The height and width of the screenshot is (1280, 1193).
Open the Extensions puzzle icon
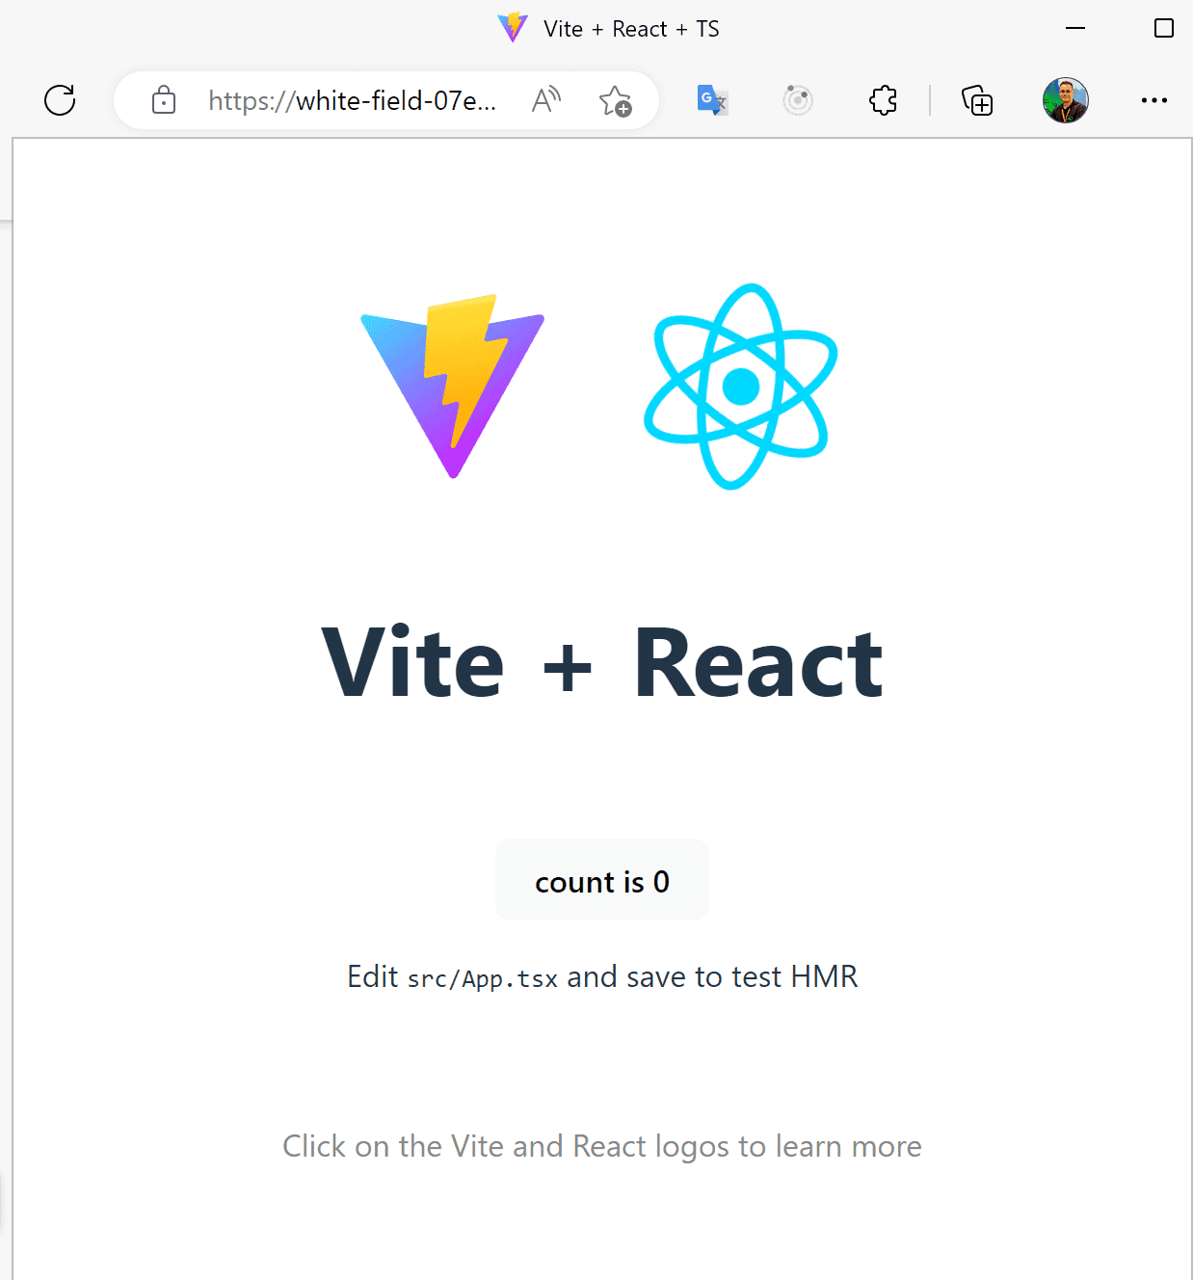(x=883, y=100)
